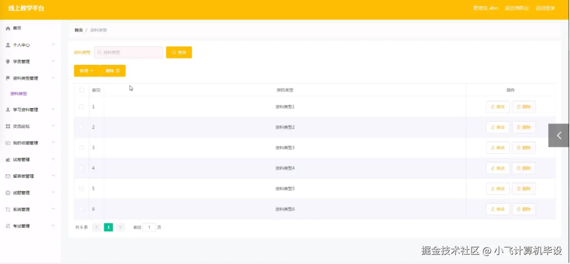
Task: Tick the checkbox for row 5
Action: click(x=81, y=189)
